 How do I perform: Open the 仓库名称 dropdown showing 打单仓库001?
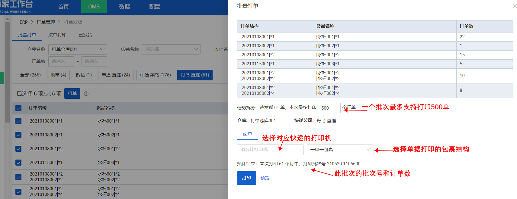point(78,49)
